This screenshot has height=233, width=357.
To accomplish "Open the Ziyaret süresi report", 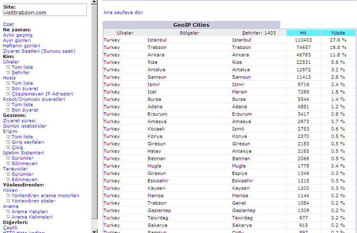I will 19,121.
